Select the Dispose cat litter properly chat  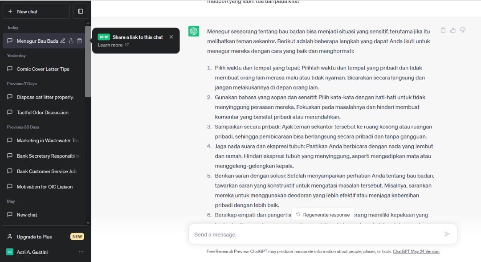pyautogui.click(x=44, y=97)
